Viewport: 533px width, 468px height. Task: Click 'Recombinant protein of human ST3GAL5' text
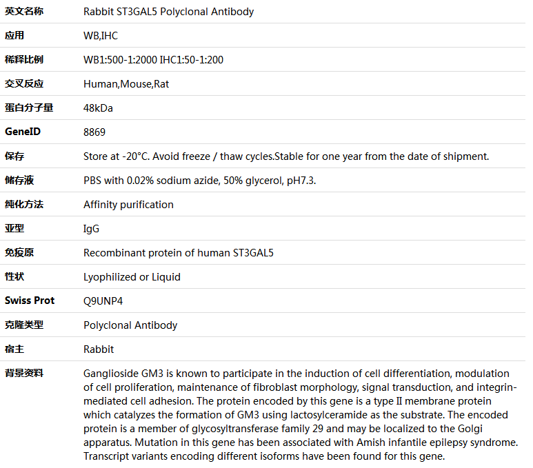(x=179, y=253)
